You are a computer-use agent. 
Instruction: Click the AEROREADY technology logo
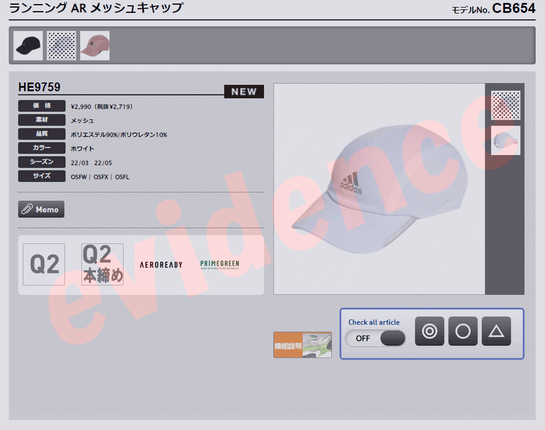(161, 264)
